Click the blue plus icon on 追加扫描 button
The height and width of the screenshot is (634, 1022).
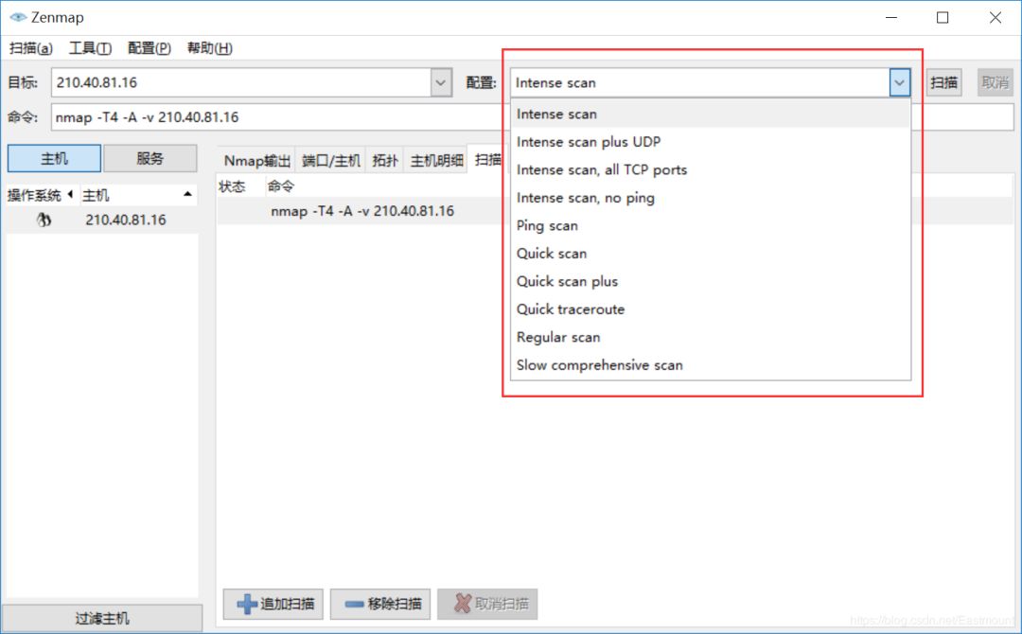[246, 604]
